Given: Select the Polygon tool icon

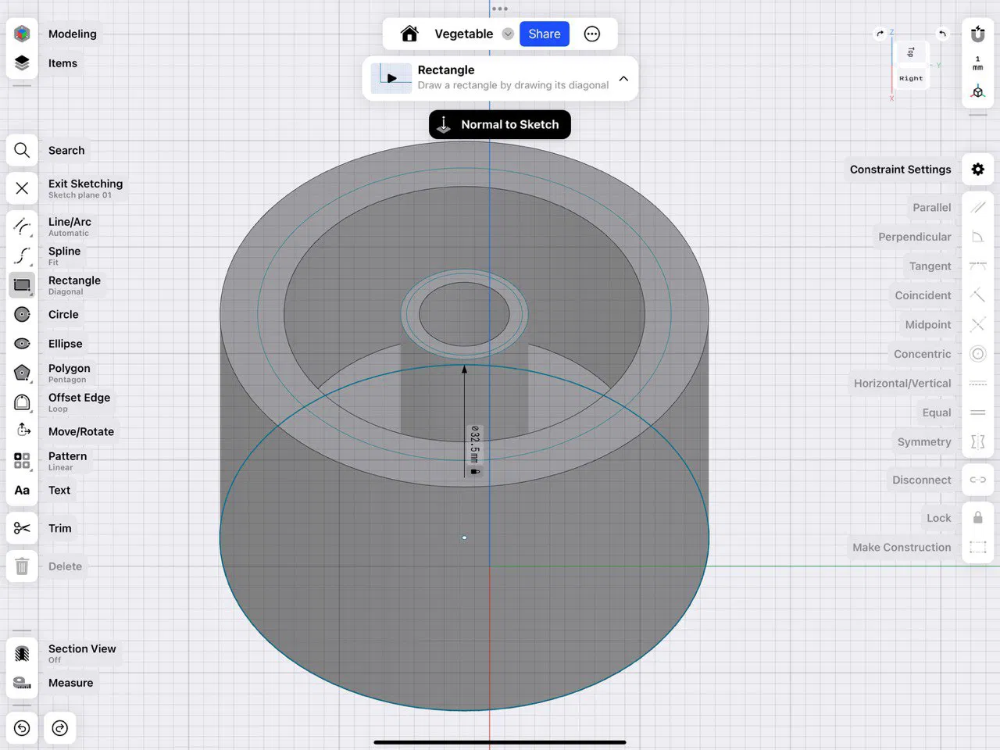Looking at the screenshot, I should (x=22, y=373).
